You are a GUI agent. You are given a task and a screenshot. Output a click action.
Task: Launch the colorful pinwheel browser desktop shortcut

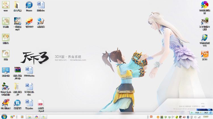click(x=204, y=7)
